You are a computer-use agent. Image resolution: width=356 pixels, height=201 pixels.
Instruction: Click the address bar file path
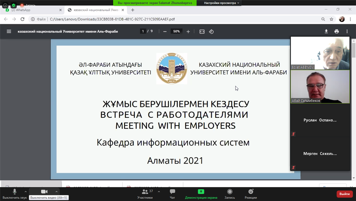112,19
